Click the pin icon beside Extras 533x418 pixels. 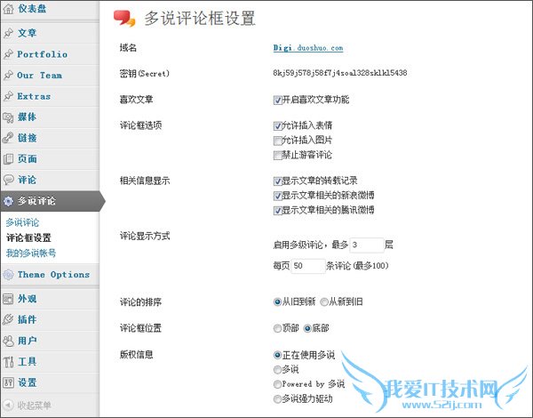click(9, 96)
